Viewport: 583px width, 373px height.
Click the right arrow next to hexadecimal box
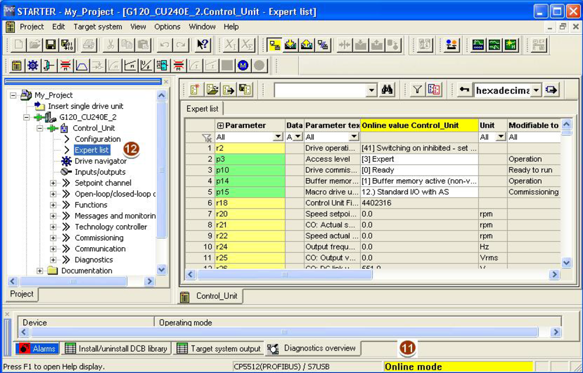551,90
